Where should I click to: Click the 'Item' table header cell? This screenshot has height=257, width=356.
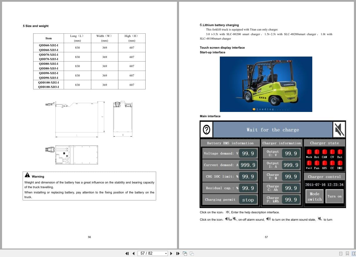click(48, 38)
